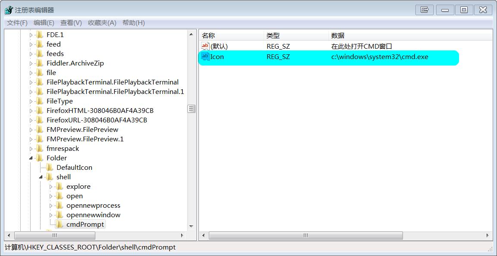Click the fmrespack folder icon

coord(40,149)
